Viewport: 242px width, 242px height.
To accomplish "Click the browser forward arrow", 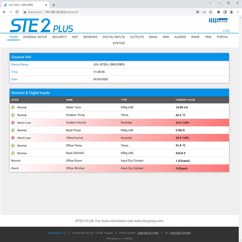I will tap(11, 12).
